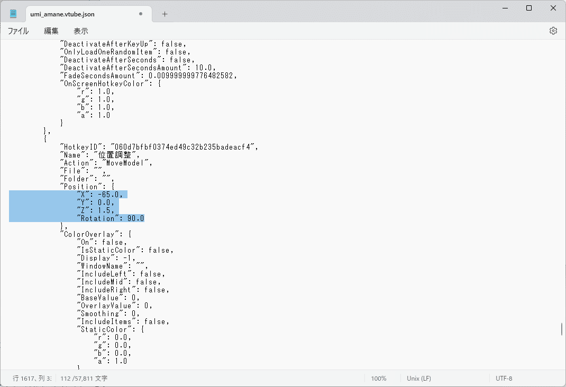Click the "g": 1.0 line
The width and height of the screenshot is (566, 387).
click(x=95, y=99)
